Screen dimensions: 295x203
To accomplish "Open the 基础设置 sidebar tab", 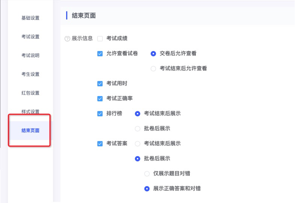I will click(30, 18).
